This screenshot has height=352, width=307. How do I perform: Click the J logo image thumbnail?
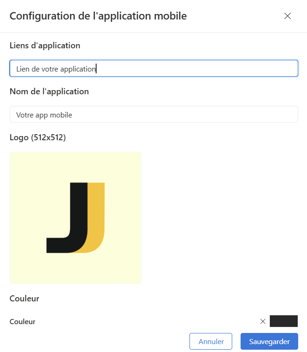tap(75, 217)
